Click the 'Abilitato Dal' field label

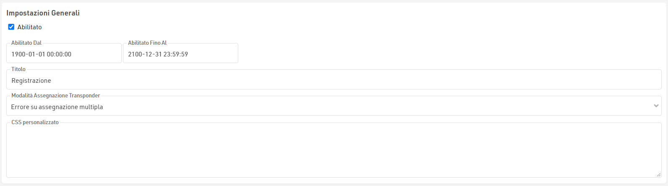[x=26, y=43]
